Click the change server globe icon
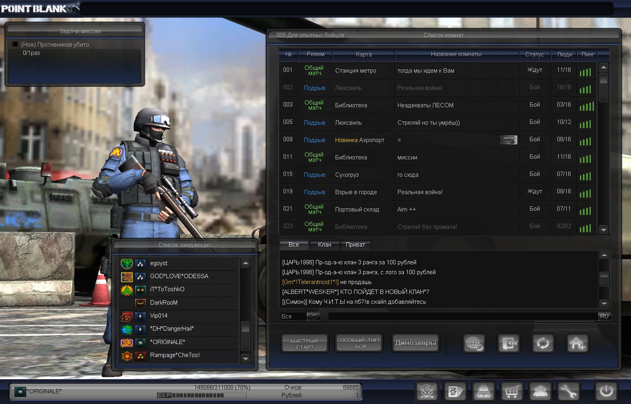The image size is (631, 404). tap(474, 343)
